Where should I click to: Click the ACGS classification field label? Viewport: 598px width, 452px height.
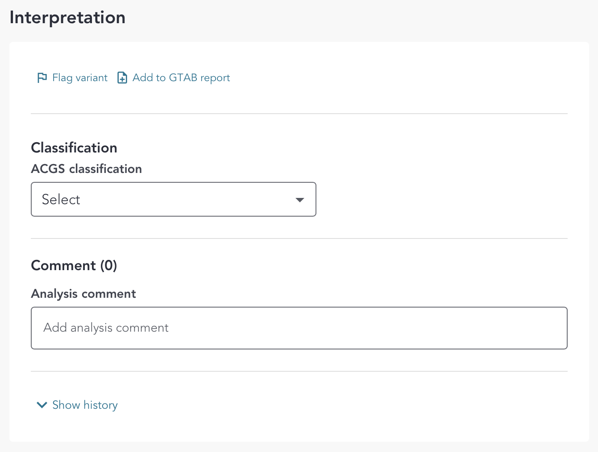point(86,169)
